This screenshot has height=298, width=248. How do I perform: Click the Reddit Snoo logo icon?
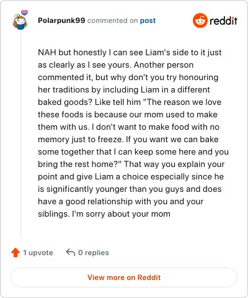click(200, 20)
